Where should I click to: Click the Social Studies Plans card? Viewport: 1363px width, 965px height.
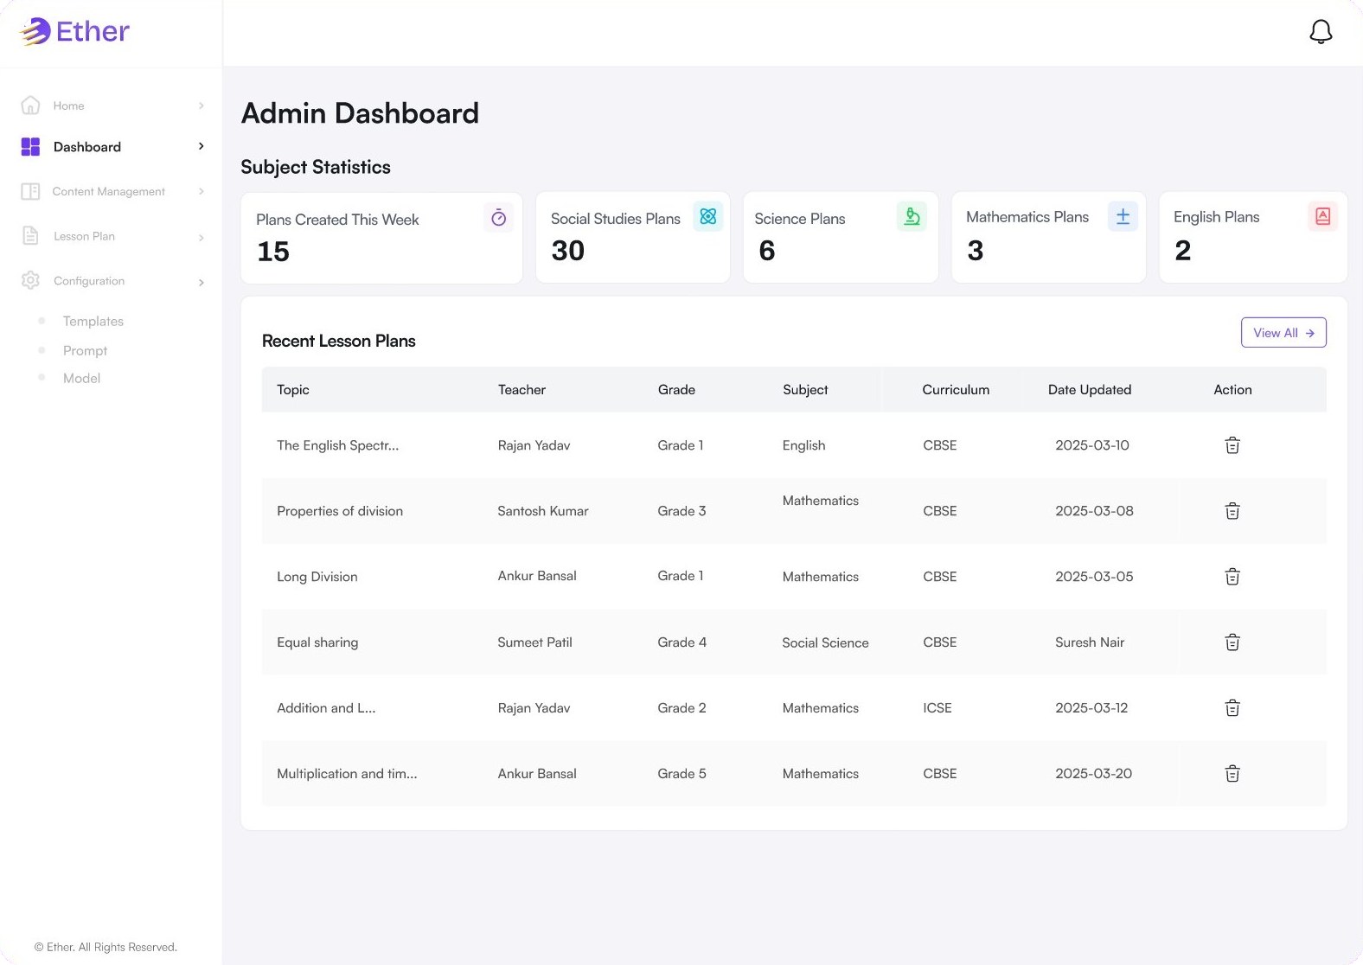click(633, 237)
